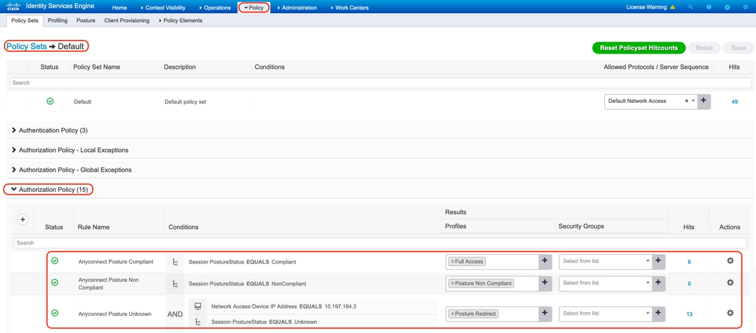756x333 pixels.
Task: Click hit count 6 for Posture Compliant
Action: [x=689, y=262]
